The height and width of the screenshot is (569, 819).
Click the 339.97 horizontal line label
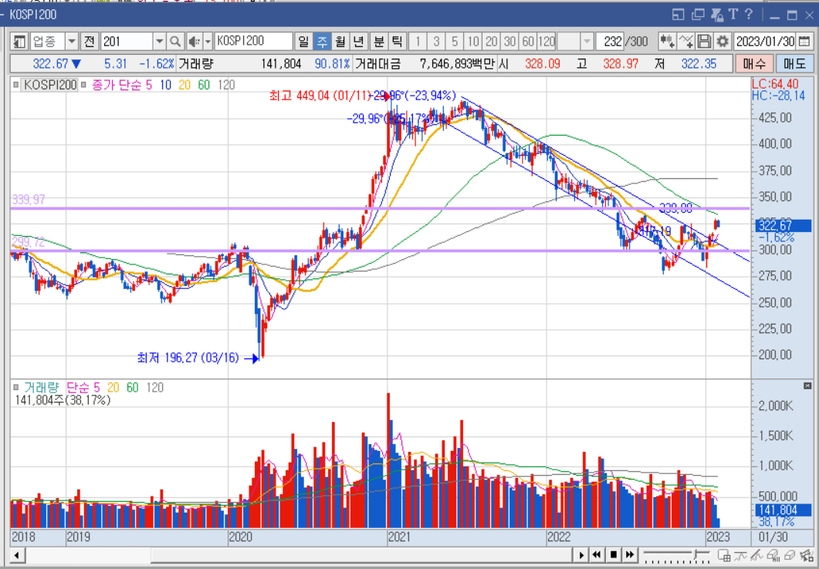[x=29, y=200]
